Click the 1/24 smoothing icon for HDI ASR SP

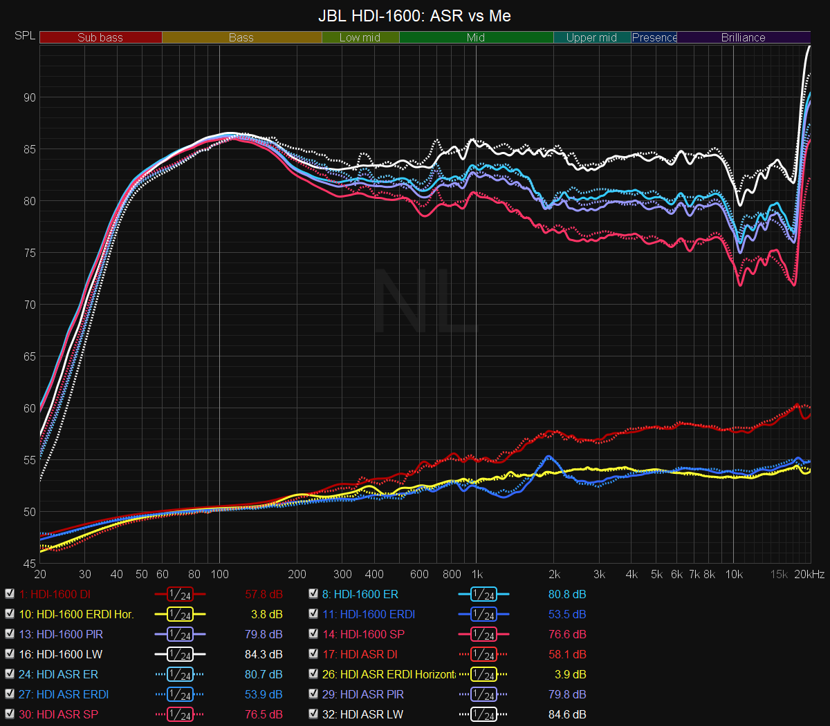click(x=180, y=714)
